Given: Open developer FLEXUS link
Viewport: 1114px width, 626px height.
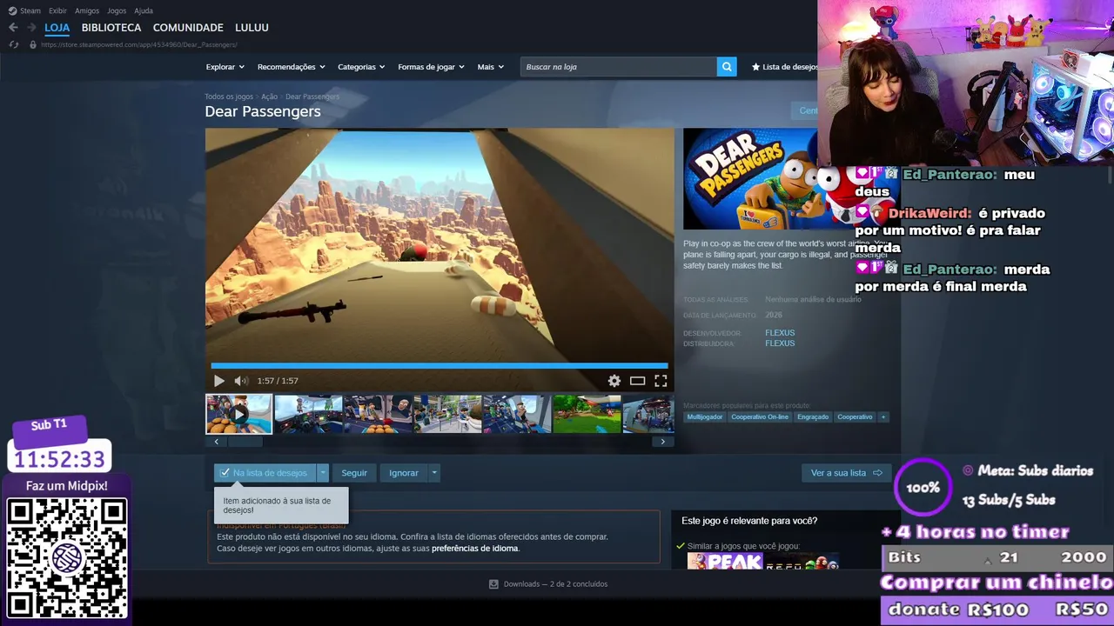Looking at the screenshot, I should pos(780,333).
